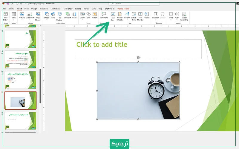Expand the Pictures dropdown arrow
Screen dimensions: 239x149
coord(22,20)
